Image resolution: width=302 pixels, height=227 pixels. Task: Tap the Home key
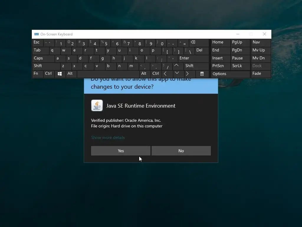(x=221, y=43)
